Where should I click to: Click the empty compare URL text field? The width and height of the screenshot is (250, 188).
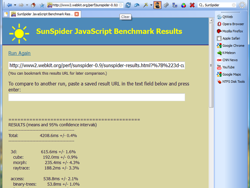(x=97, y=97)
